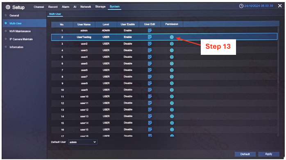Edit the user6 account

pos(150,70)
